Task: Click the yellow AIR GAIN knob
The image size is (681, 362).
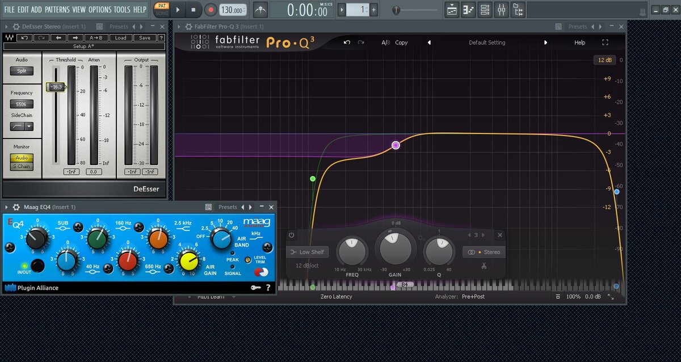Action: pos(188,260)
